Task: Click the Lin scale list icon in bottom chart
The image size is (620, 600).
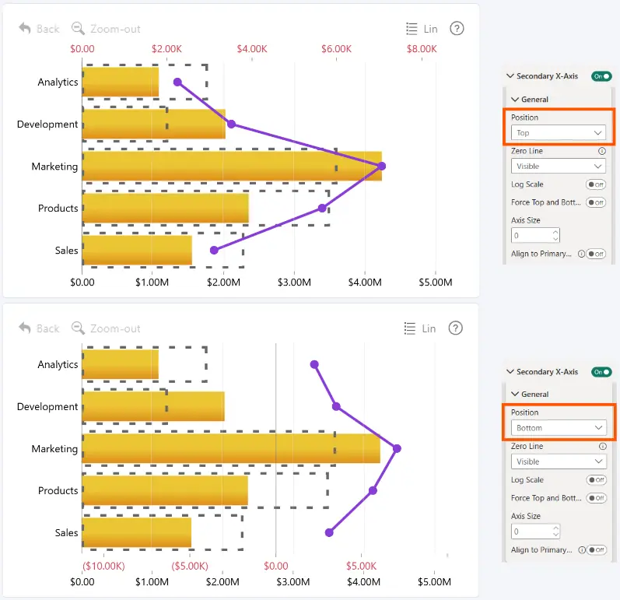Action: (410, 328)
